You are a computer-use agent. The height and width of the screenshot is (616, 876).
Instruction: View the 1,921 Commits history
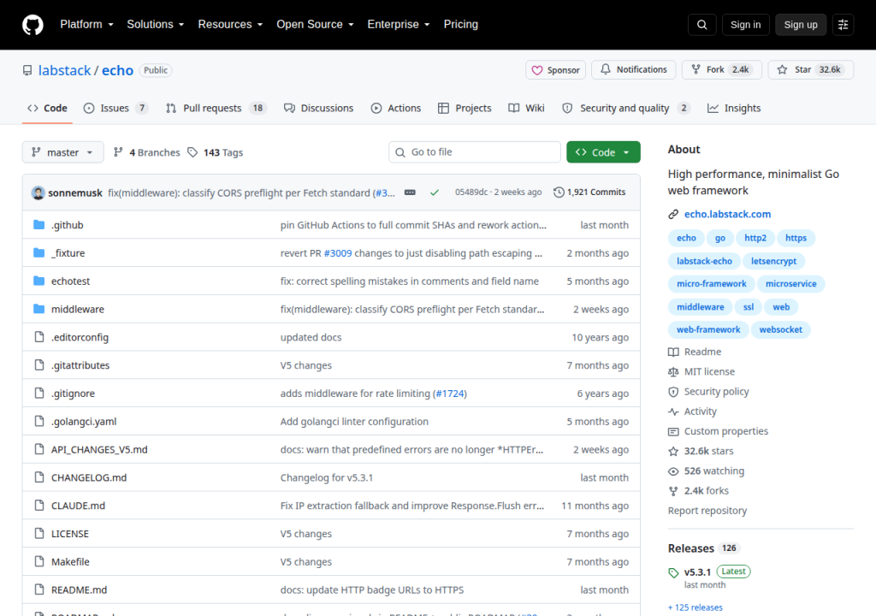tap(589, 192)
